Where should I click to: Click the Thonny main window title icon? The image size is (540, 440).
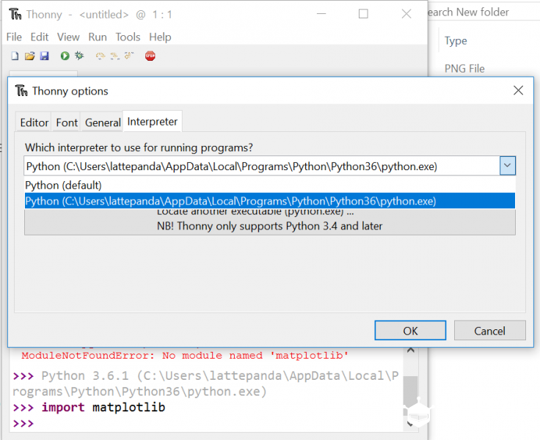pyautogui.click(x=15, y=14)
